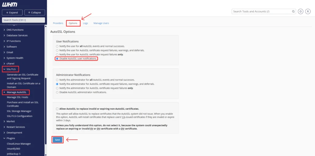Select Disable AutoSSL administrator notifications

coord(57,92)
